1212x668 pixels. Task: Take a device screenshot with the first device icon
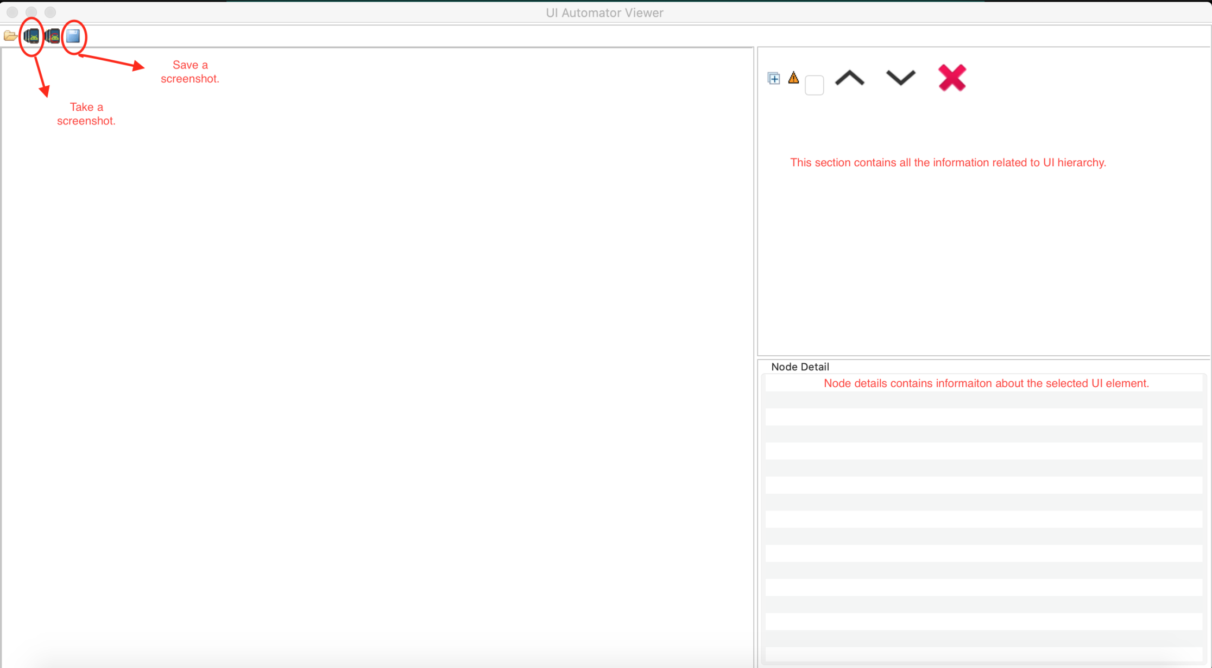point(31,36)
